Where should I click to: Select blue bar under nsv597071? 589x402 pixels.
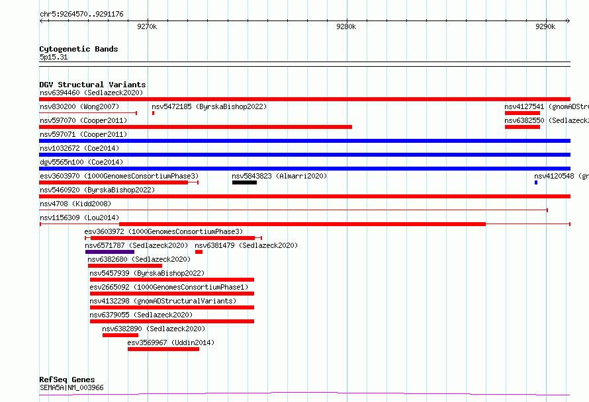(304, 141)
